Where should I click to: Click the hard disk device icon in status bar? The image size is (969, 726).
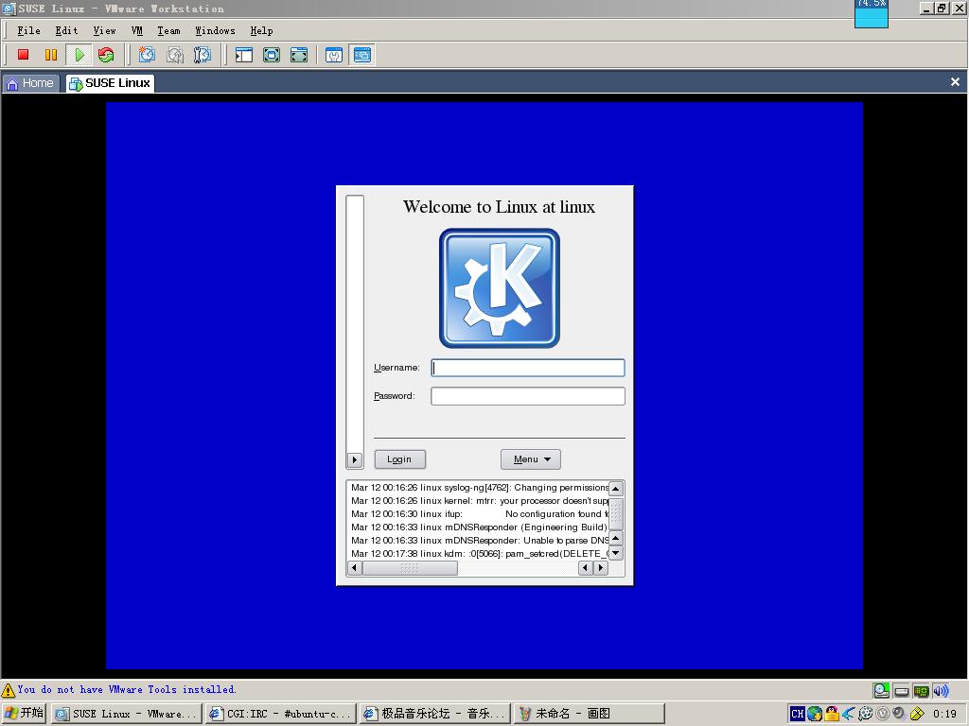point(902,690)
